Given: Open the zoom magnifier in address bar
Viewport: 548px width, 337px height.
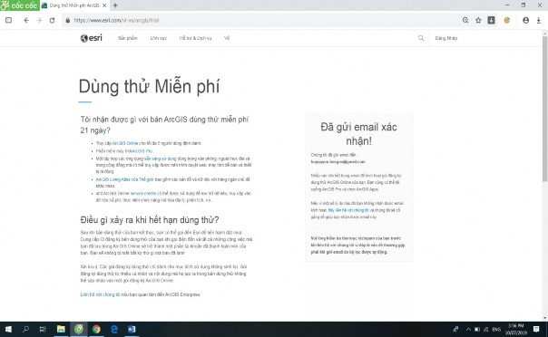Looking at the screenshot, I should (x=465, y=20).
